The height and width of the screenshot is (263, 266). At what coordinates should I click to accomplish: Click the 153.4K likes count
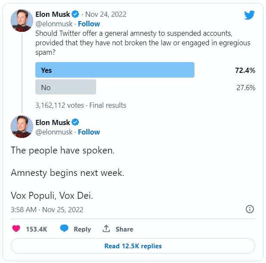36,229
